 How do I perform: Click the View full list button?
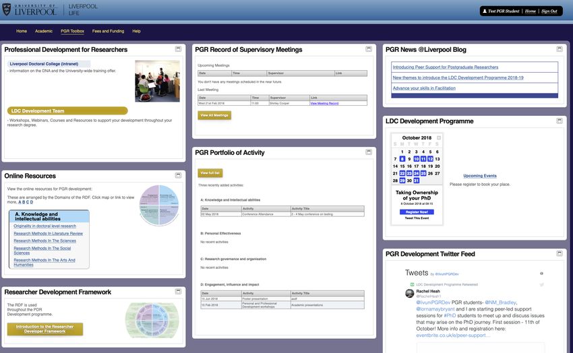(x=210, y=173)
